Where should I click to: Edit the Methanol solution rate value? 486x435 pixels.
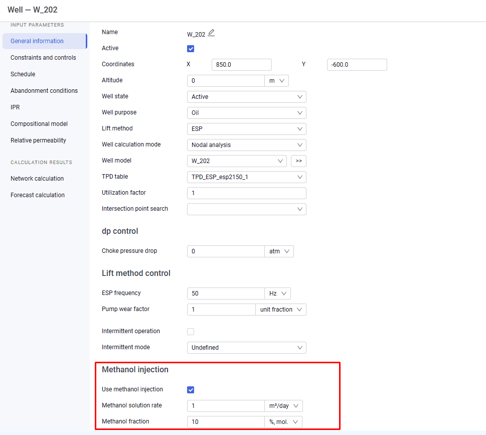click(226, 406)
